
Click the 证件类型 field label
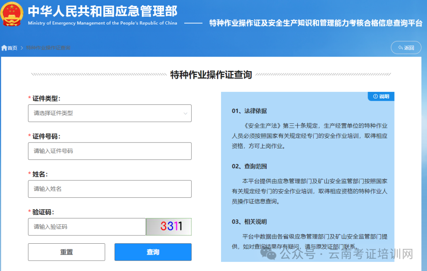(46, 99)
